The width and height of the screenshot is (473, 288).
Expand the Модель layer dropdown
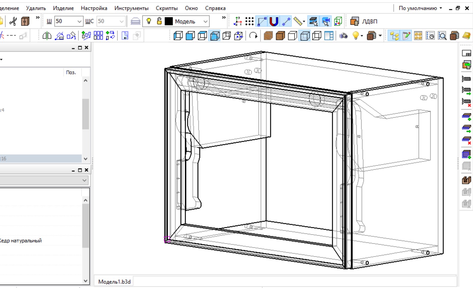coord(205,21)
